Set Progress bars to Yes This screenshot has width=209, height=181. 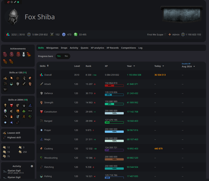click(x=59, y=56)
